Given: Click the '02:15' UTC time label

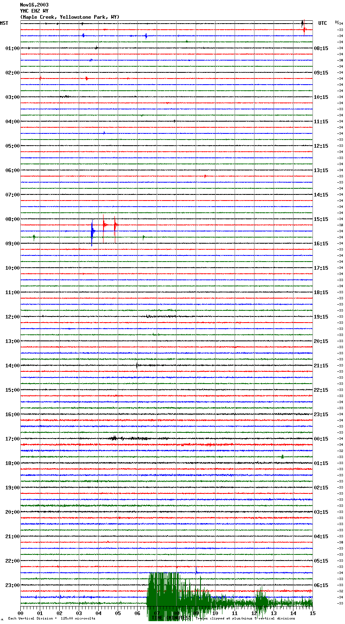Looking at the screenshot, I should (321, 488).
